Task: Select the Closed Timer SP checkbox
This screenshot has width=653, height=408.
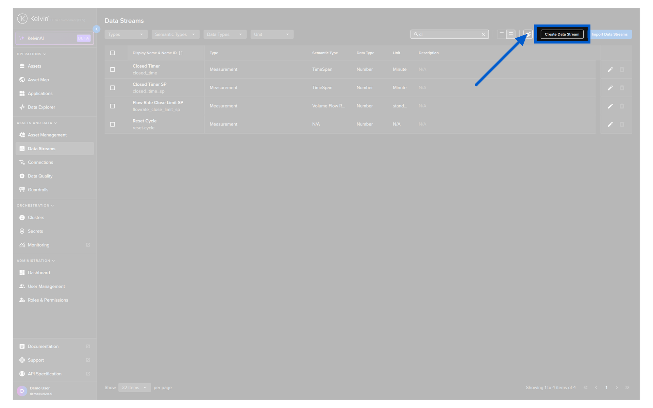Action: 113,88
